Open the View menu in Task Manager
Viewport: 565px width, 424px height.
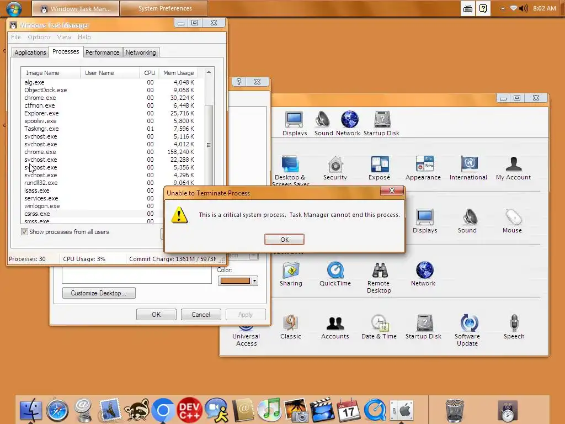point(64,37)
